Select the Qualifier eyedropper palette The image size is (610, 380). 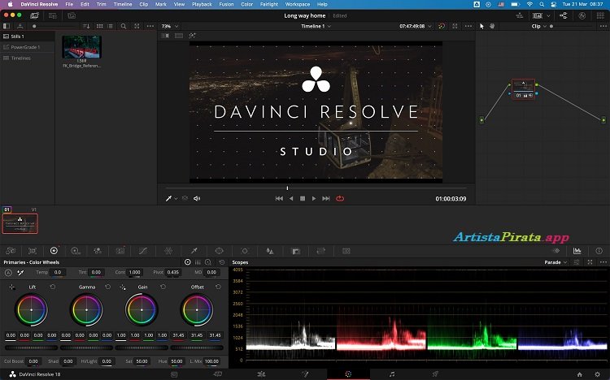[194, 251]
